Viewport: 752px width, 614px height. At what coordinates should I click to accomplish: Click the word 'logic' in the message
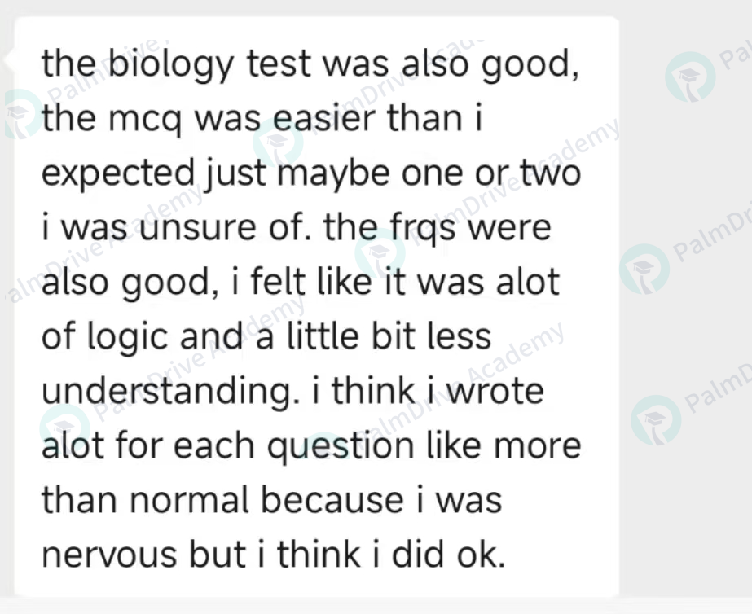coord(127,339)
